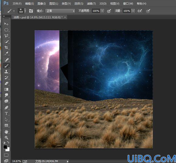The image size is (176, 163).
Task: Select the Polygonal Lasso tool
Action: (x=6, y=36)
